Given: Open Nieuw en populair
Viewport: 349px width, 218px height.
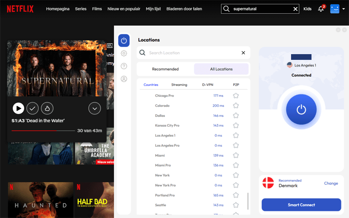Looking at the screenshot, I should click(124, 9).
